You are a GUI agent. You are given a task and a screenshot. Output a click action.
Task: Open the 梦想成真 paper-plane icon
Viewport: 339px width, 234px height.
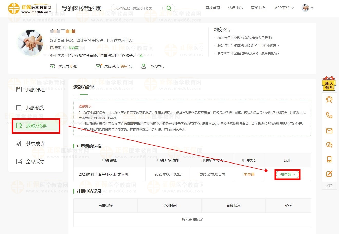pos(18,143)
